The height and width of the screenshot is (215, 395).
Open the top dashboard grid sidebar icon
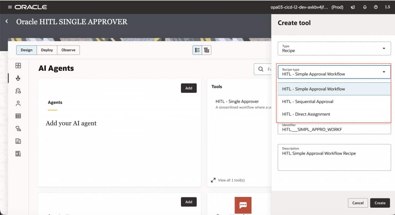pos(18,65)
